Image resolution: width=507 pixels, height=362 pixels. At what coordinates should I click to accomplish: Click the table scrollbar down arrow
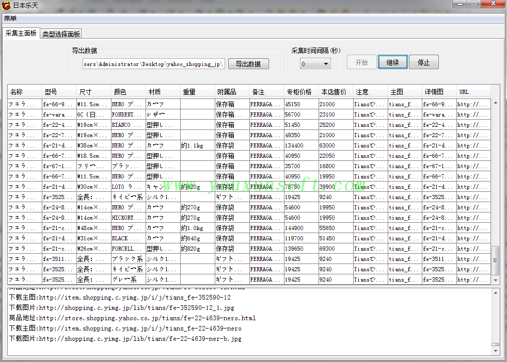click(x=496, y=281)
